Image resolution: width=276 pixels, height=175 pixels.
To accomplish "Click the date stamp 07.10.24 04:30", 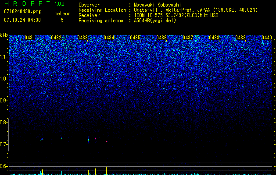I will click(22, 20).
